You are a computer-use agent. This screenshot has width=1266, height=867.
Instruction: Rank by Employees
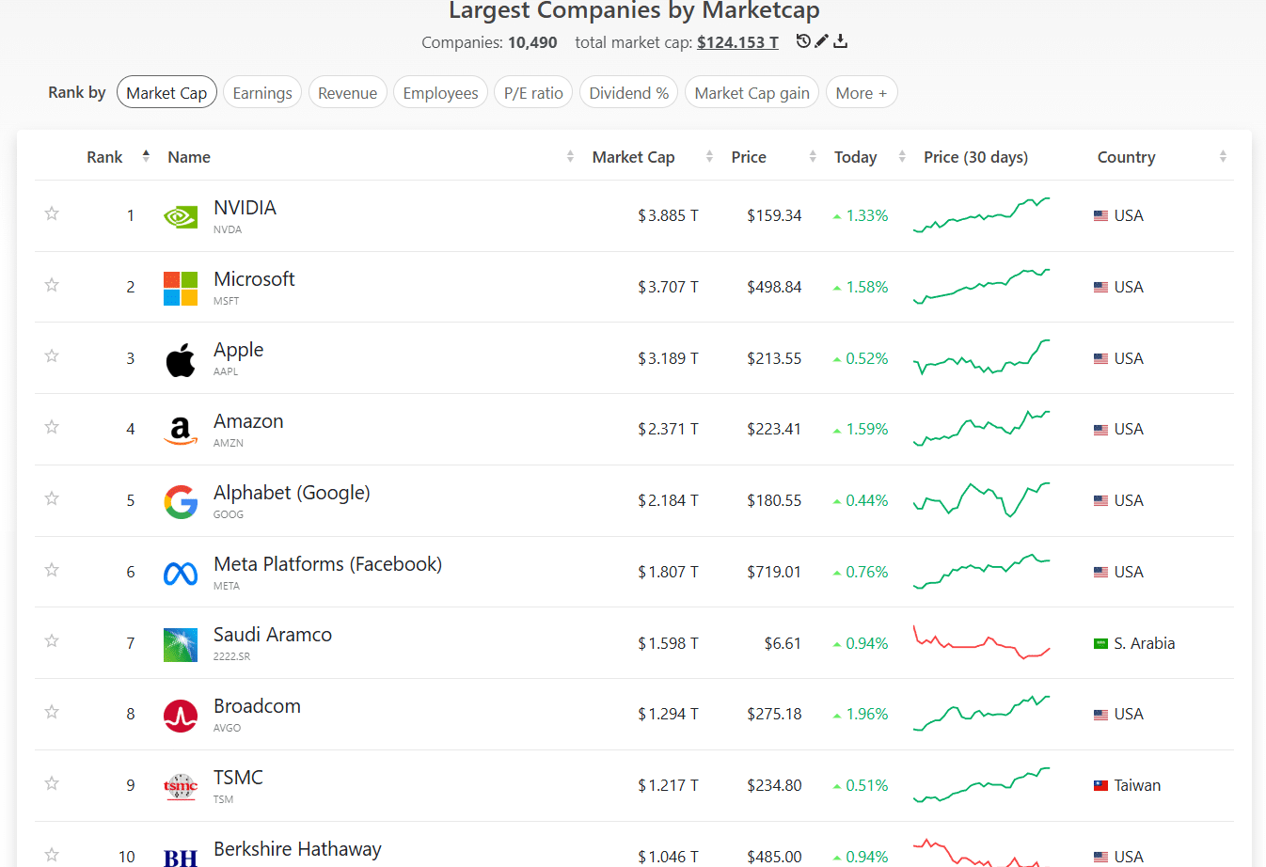pos(440,92)
